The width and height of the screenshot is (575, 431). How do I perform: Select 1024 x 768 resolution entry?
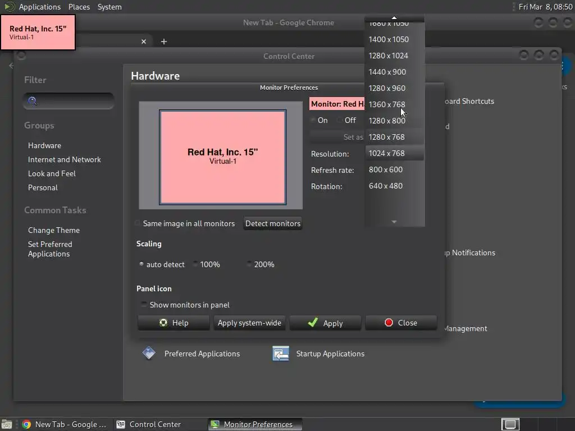click(x=395, y=153)
